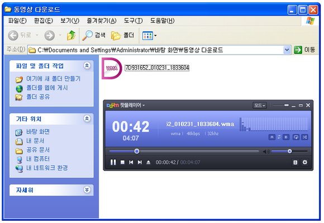This screenshot has height=223, width=324.
Task: Open player settings gear icon
Action: [x=305, y=162]
